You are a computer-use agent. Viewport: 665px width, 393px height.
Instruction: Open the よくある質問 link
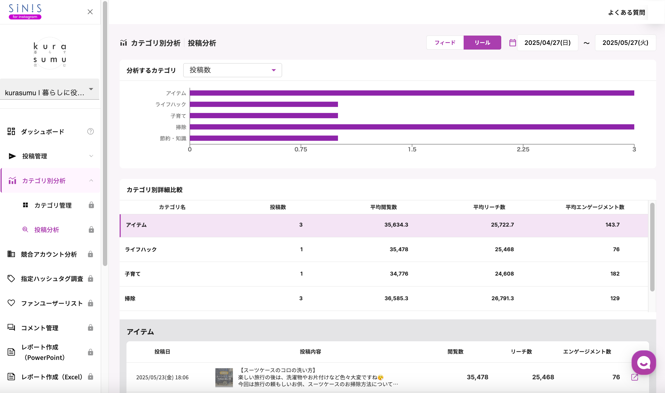(x=626, y=12)
